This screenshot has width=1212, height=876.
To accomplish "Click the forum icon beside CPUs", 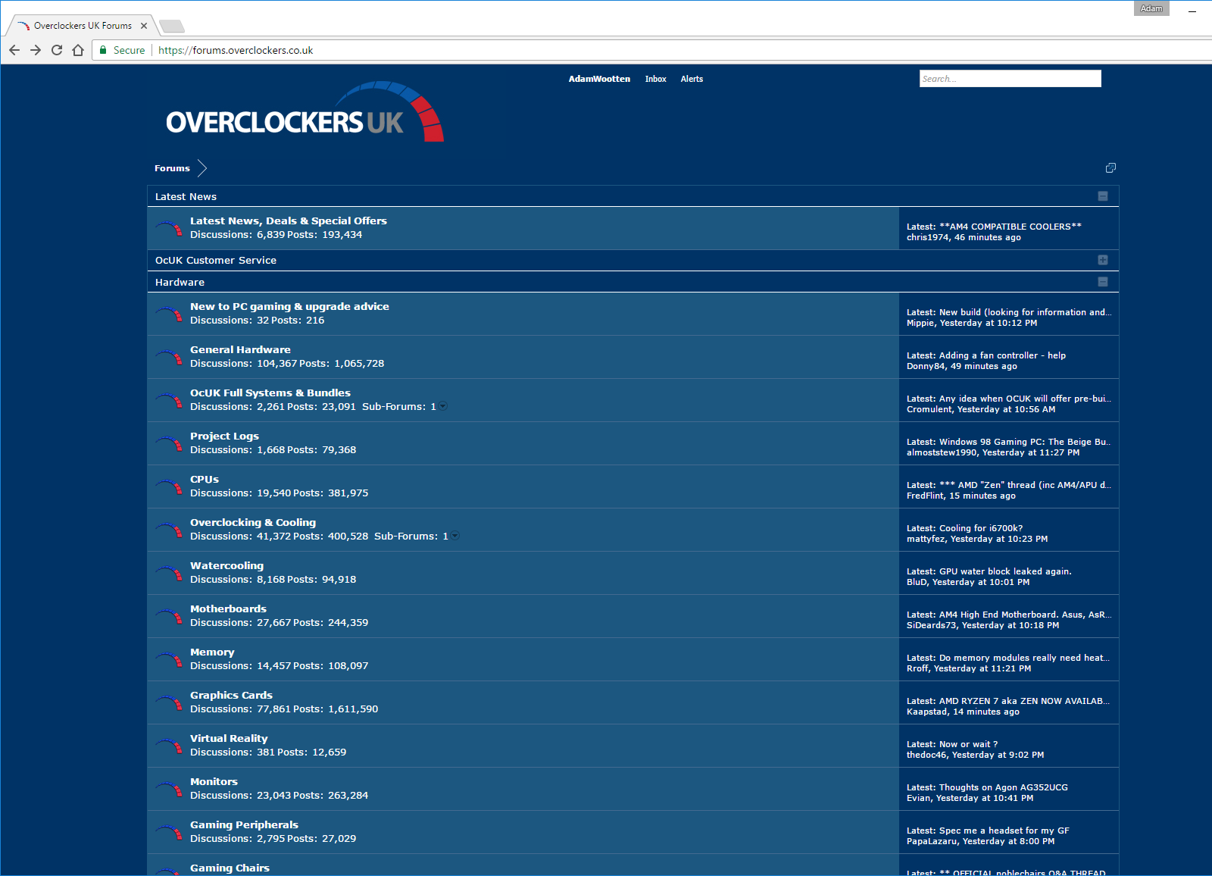I will pyautogui.click(x=169, y=486).
